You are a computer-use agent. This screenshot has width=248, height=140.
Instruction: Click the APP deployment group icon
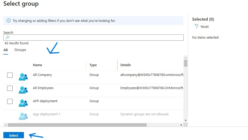click(23, 103)
